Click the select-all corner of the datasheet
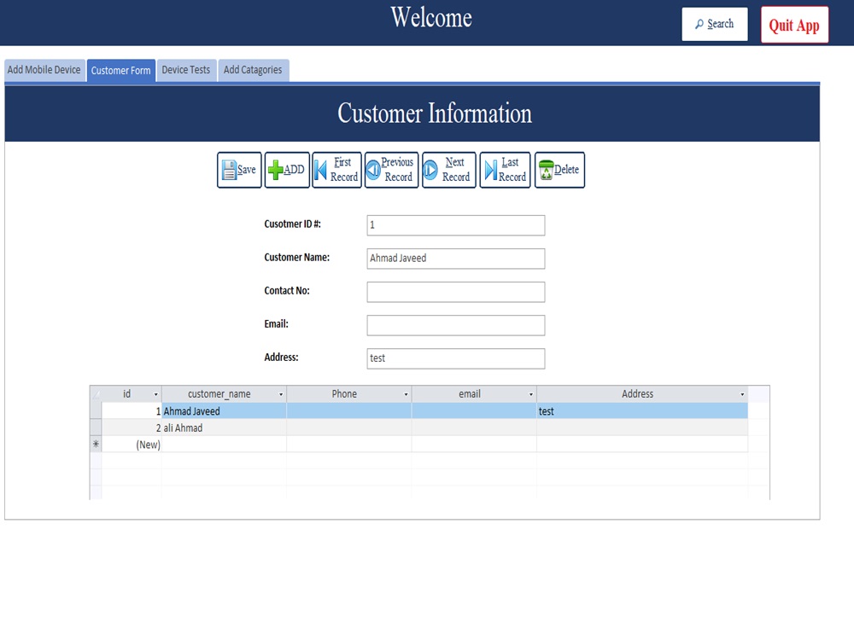Image resolution: width=854 pixels, height=640 pixels. [x=96, y=394]
